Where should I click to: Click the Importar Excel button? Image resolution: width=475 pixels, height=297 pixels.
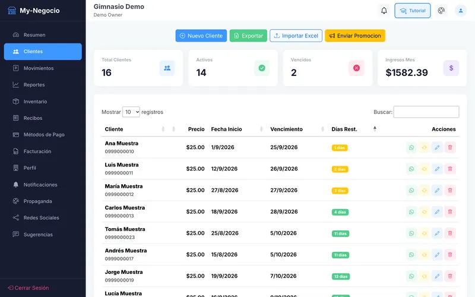tap(296, 36)
